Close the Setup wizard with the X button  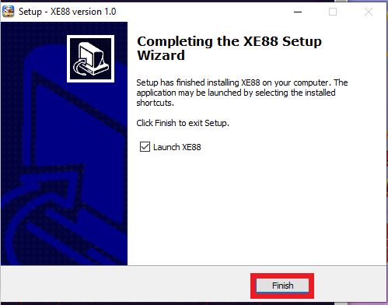[x=369, y=12]
